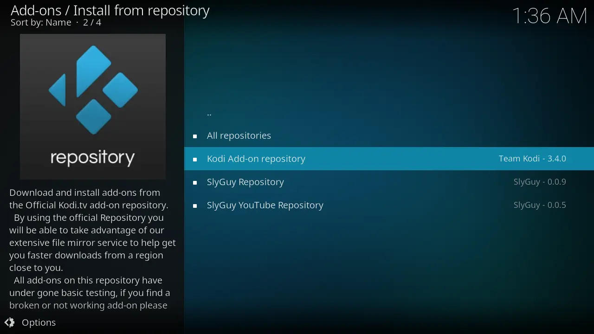Click the 1:36 AM clock
This screenshot has width=594, height=334.
coord(550,16)
